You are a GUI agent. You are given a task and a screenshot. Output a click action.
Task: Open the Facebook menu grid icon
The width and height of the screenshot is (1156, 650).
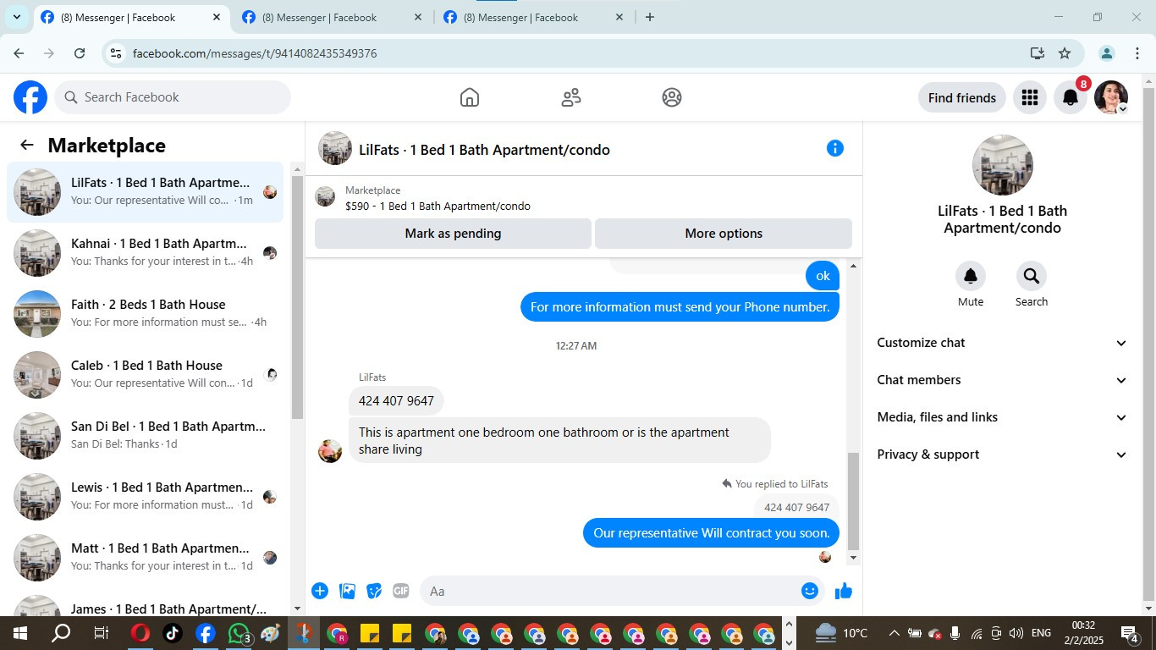tap(1030, 97)
